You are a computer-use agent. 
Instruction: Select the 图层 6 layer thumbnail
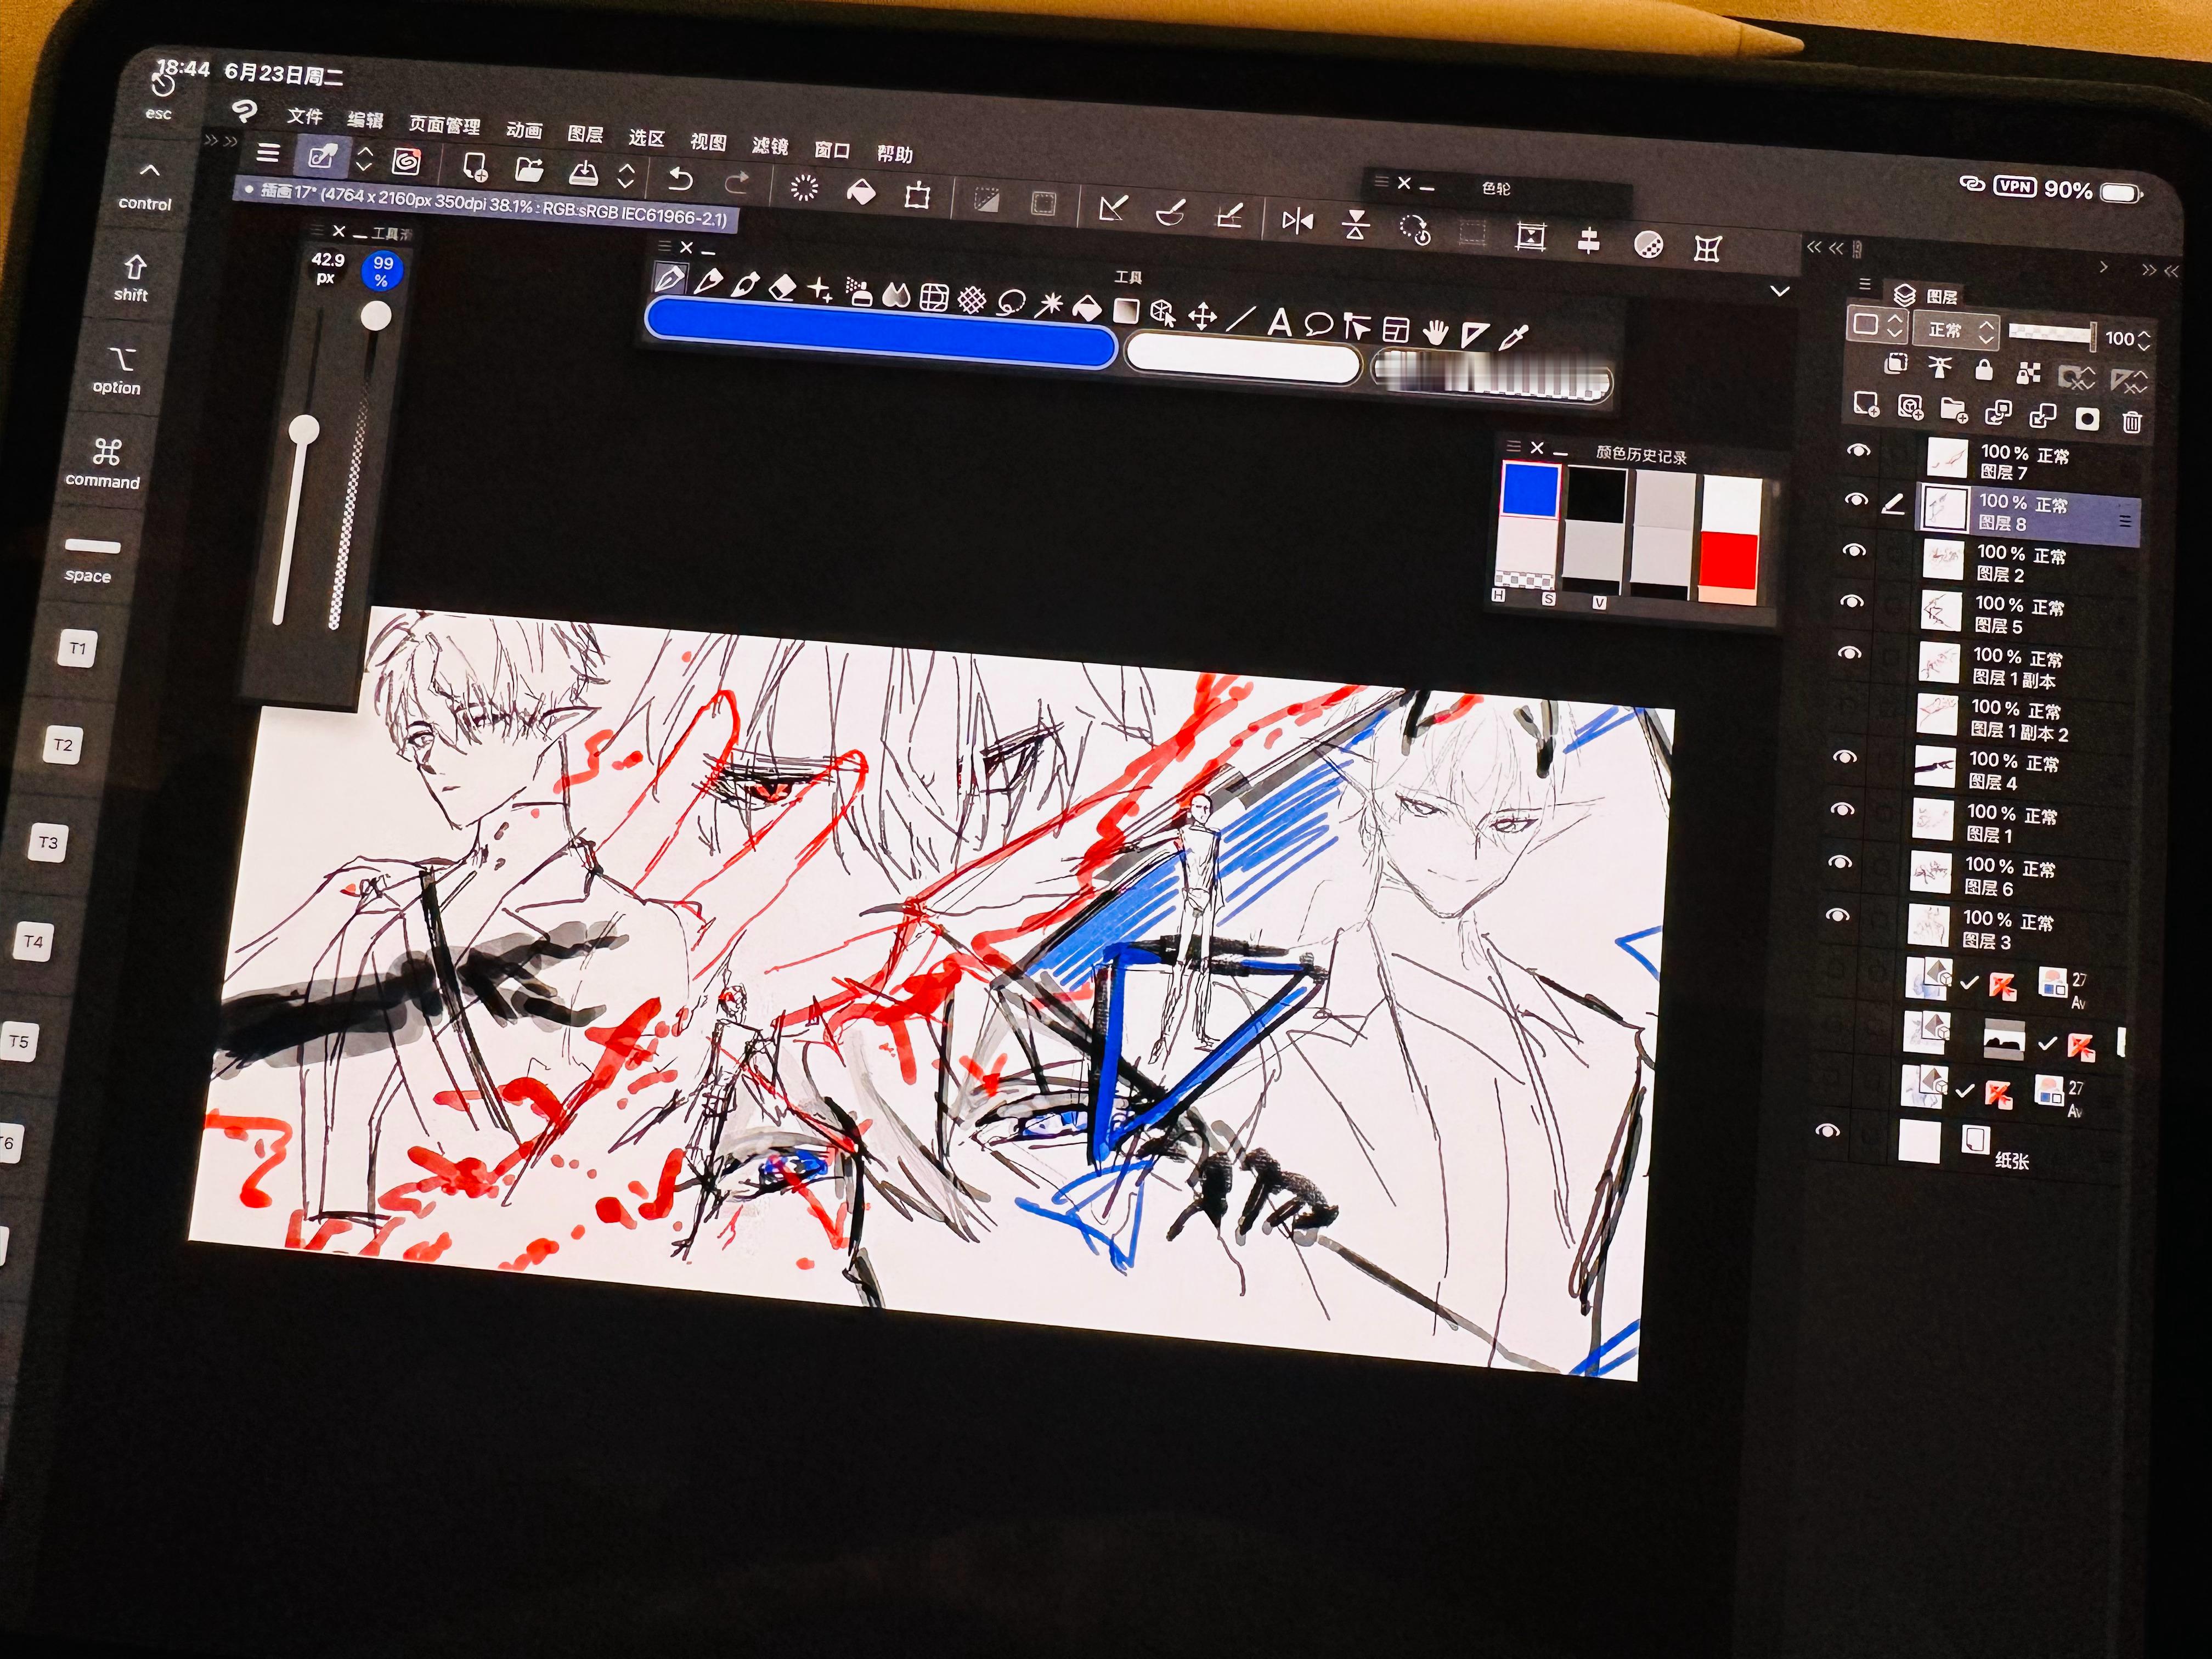coord(1930,872)
